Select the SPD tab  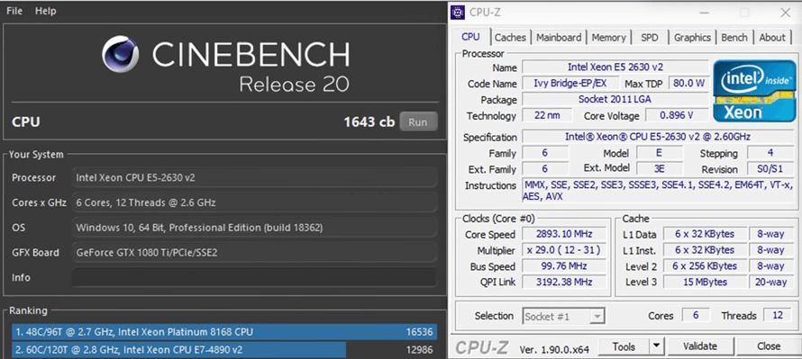pyautogui.click(x=649, y=37)
